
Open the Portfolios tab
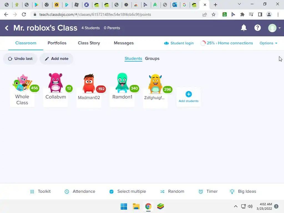point(57,43)
